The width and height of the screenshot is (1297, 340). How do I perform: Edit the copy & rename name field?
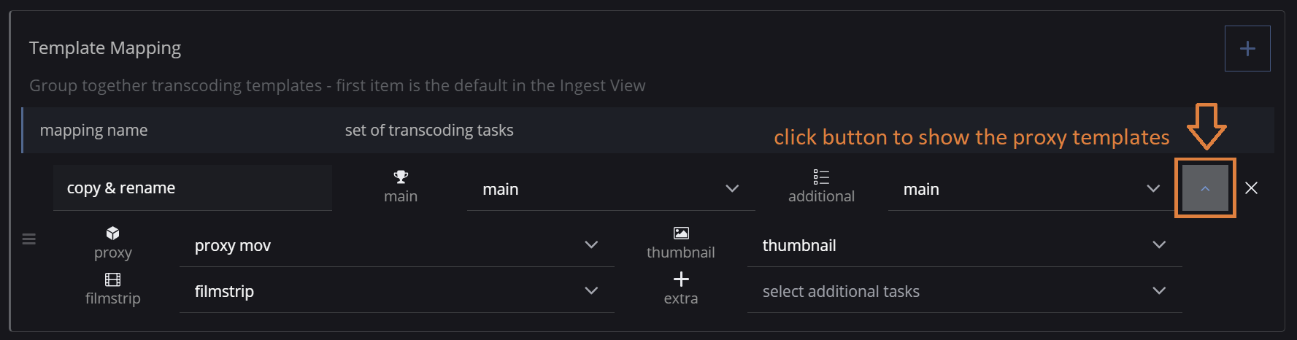[193, 188]
